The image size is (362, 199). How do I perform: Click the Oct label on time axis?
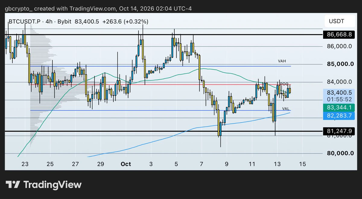click(x=126, y=164)
